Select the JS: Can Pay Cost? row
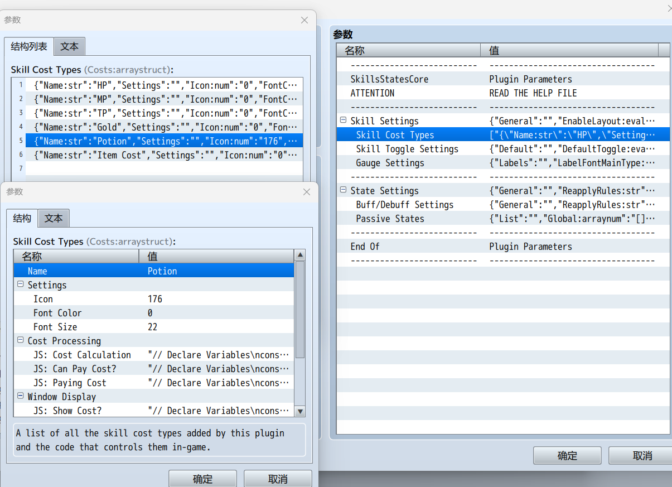Viewport: 672px width, 487px height. 74,369
